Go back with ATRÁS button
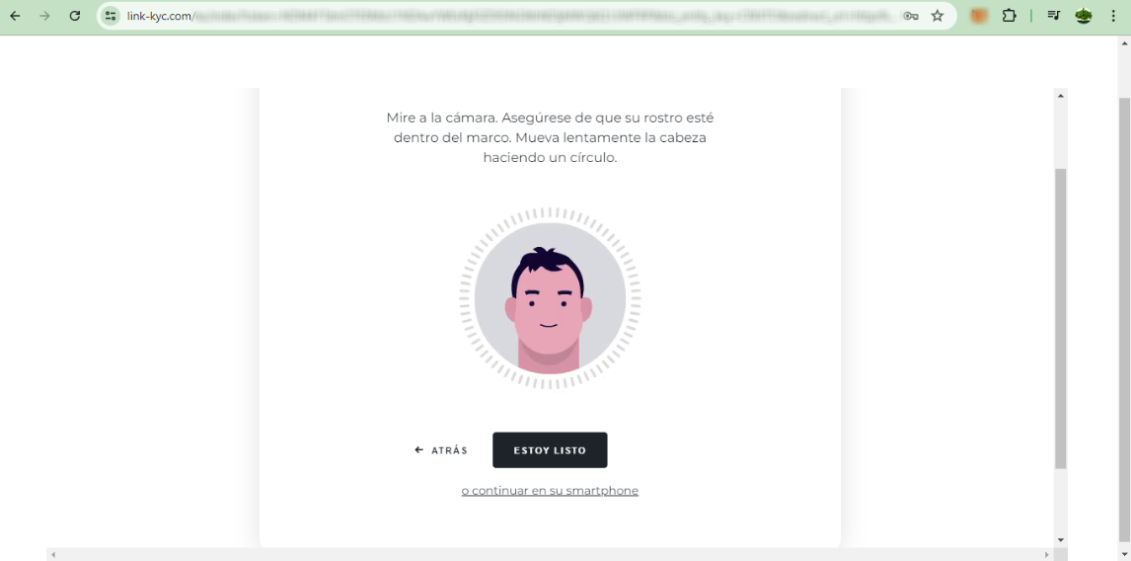 (441, 449)
